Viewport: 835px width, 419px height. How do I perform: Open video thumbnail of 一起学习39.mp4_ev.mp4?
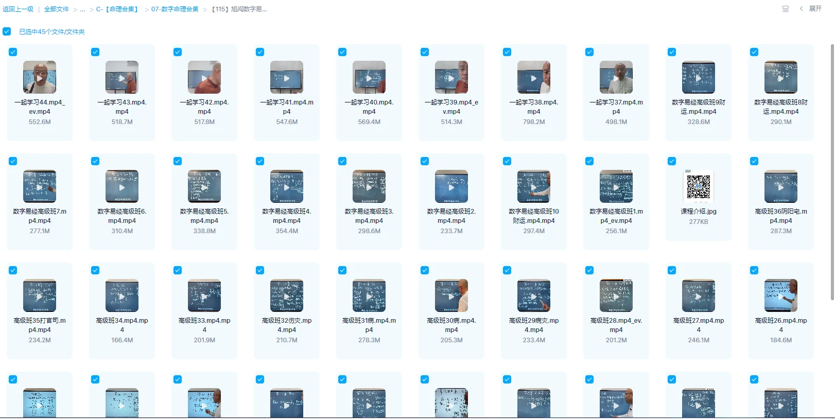451,77
